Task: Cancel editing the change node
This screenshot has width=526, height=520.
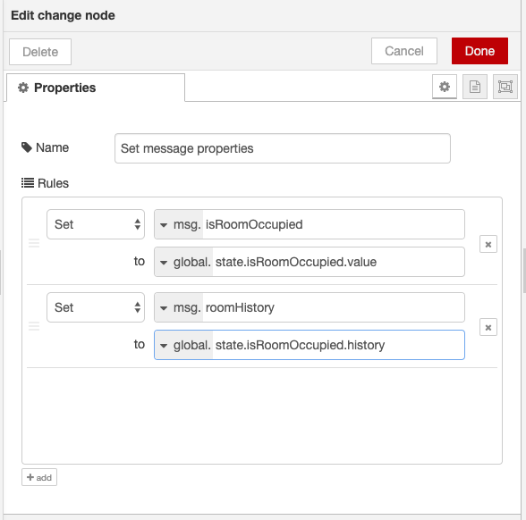Action: pos(404,51)
